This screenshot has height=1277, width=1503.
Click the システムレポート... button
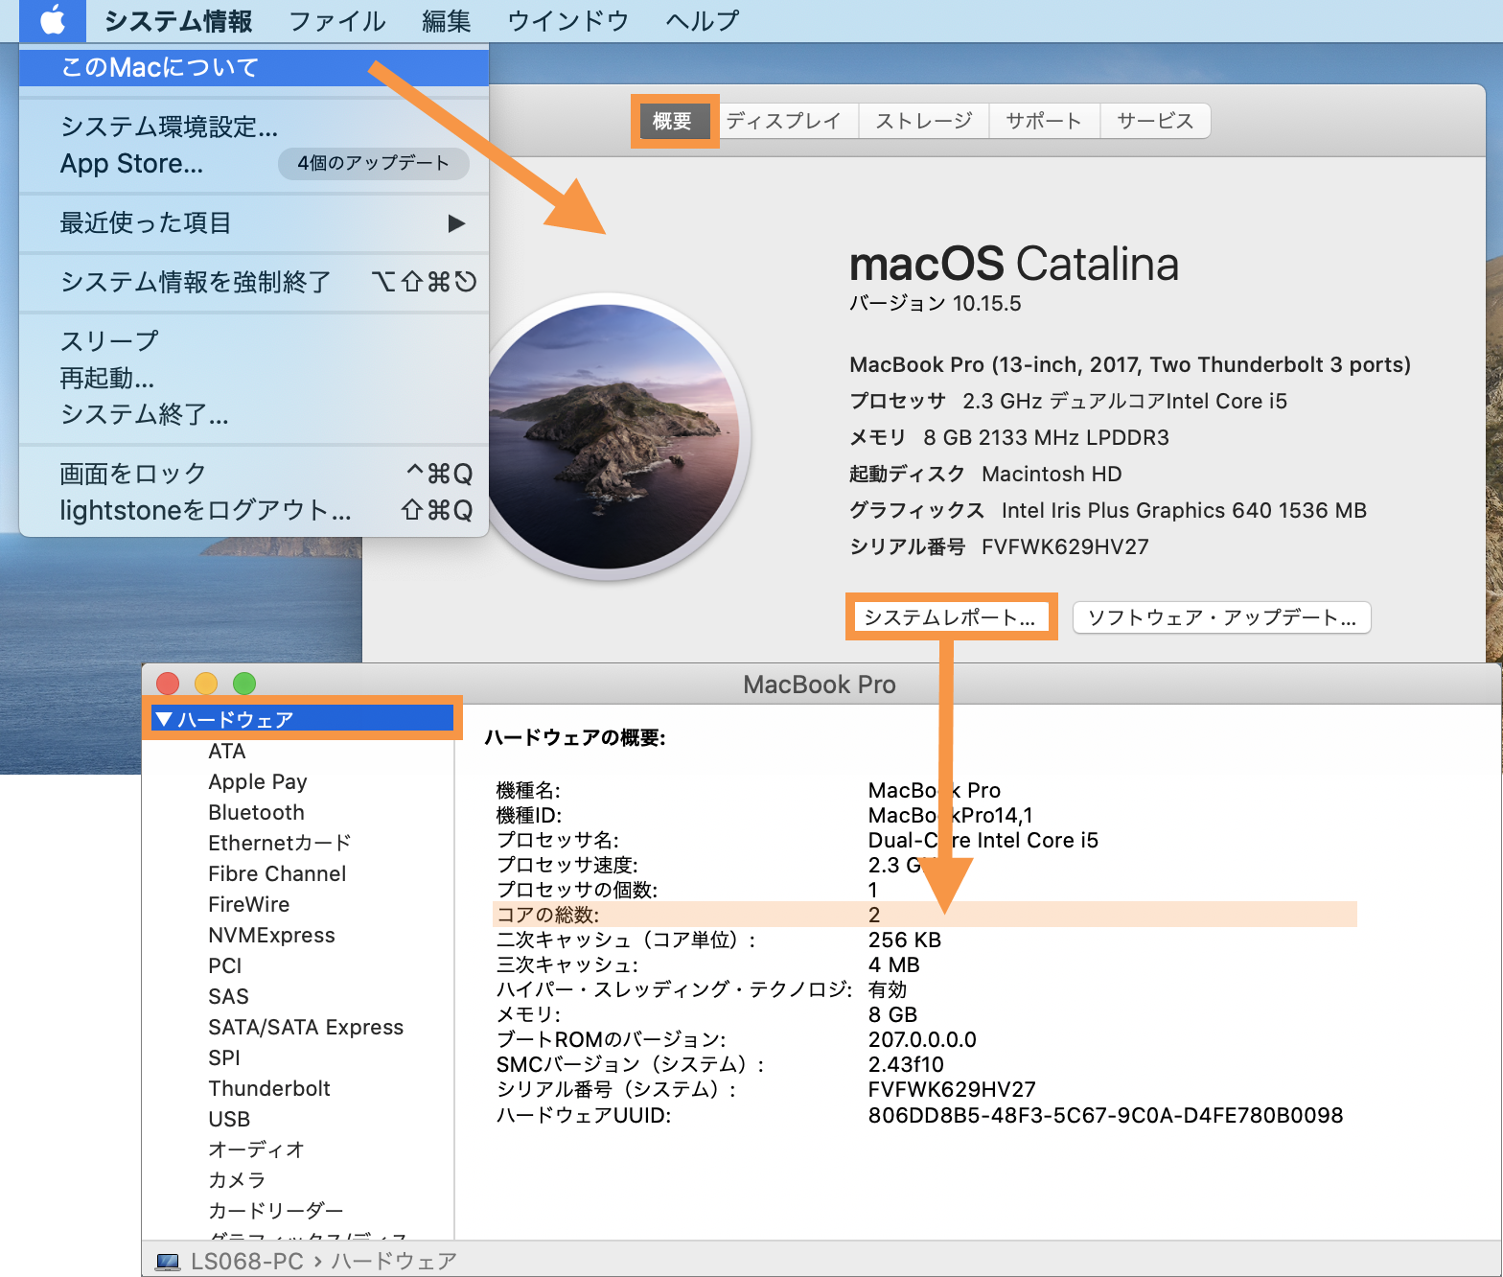point(950,617)
